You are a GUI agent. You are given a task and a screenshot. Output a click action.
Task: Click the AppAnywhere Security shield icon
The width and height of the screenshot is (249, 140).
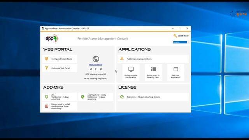(82, 97)
